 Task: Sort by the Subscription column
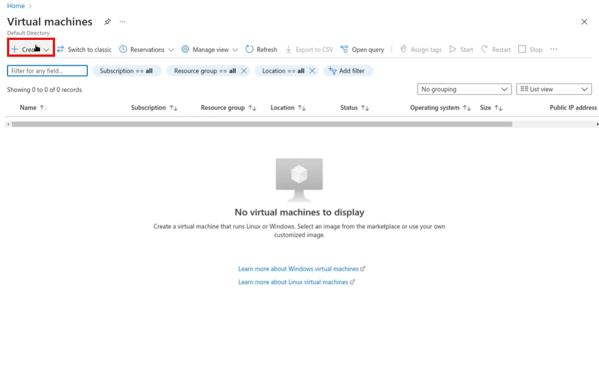(154, 108)
